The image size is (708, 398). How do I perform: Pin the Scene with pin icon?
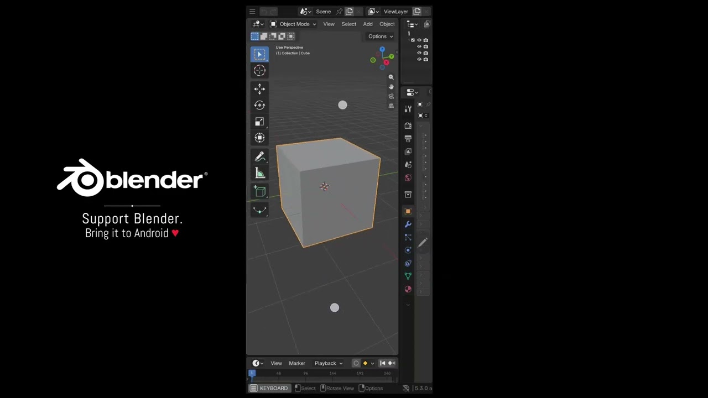[x=339, y=12]
